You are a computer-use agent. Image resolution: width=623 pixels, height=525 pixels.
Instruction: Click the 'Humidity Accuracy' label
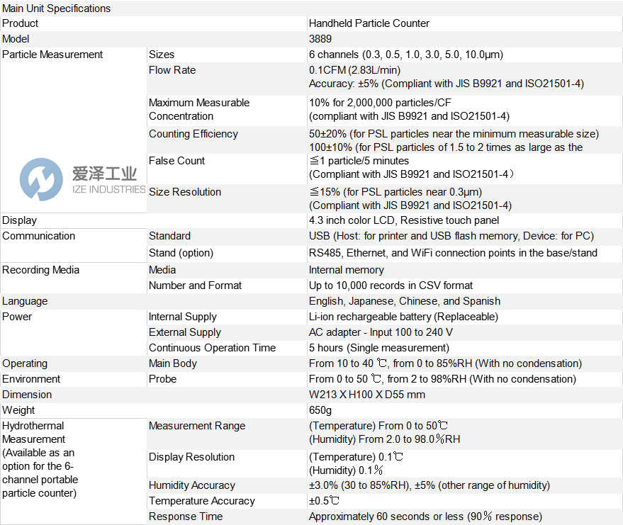point(191,485)
